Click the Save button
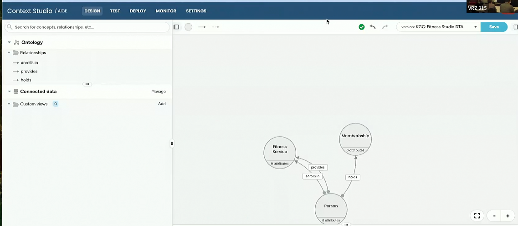 pyautogui.click(x=494, y=27)
